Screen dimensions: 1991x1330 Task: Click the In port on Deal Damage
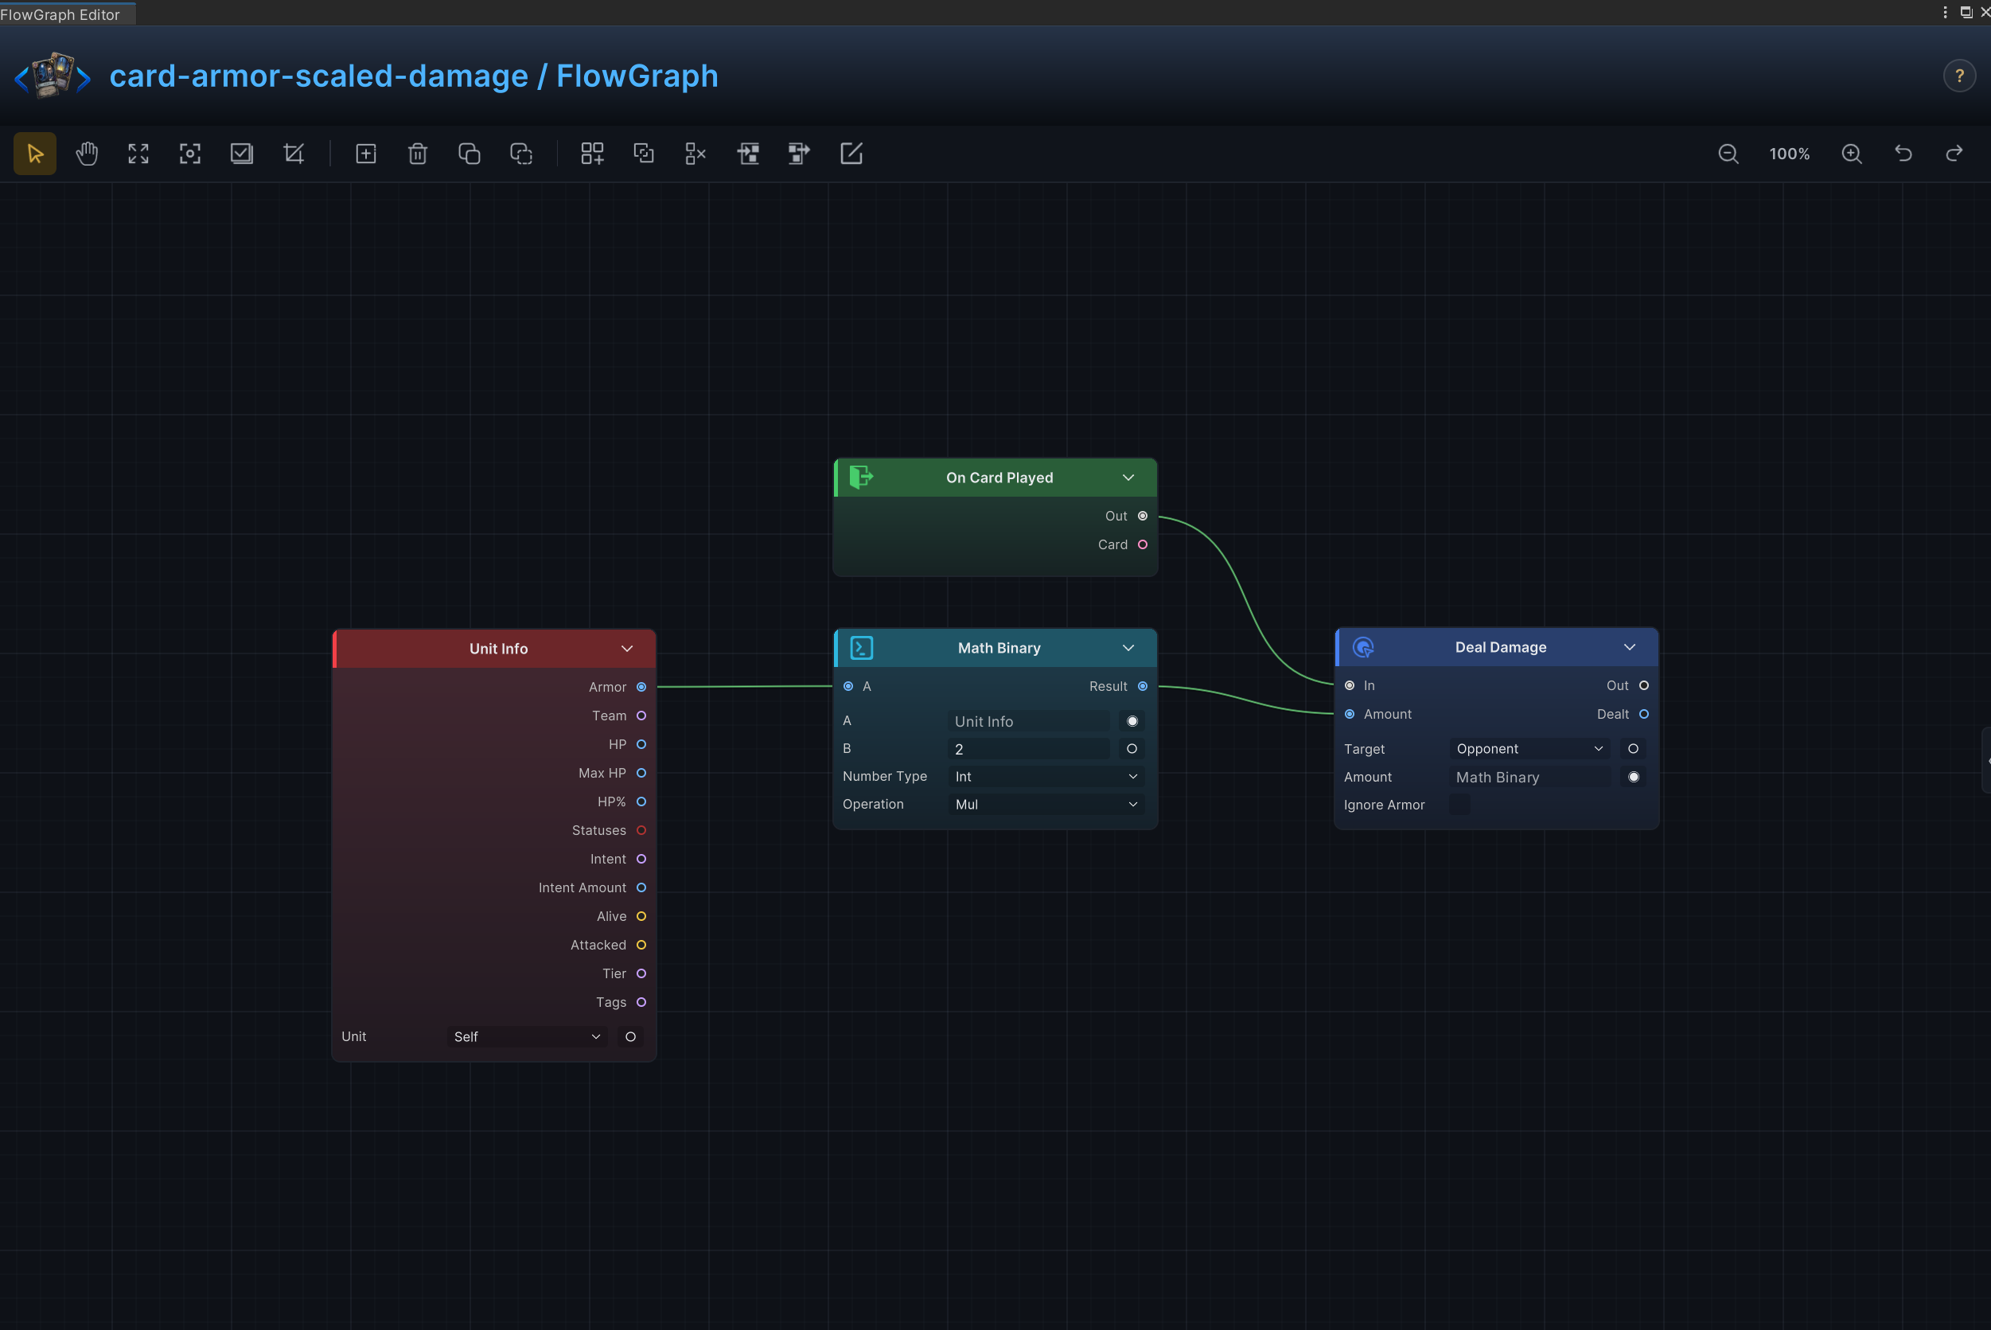click(1349, 685)
